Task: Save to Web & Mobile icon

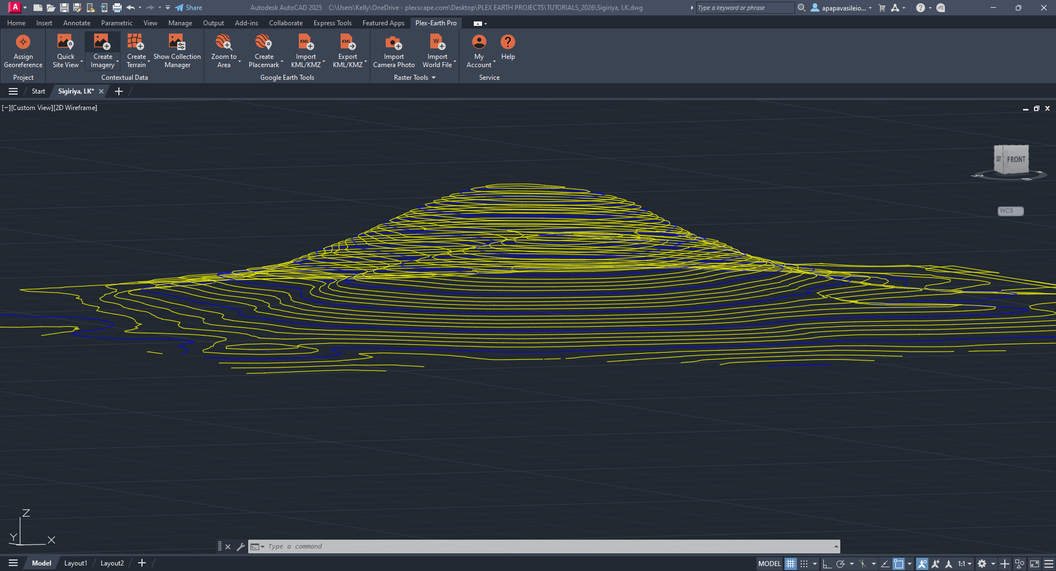Action: click(104, 8)
